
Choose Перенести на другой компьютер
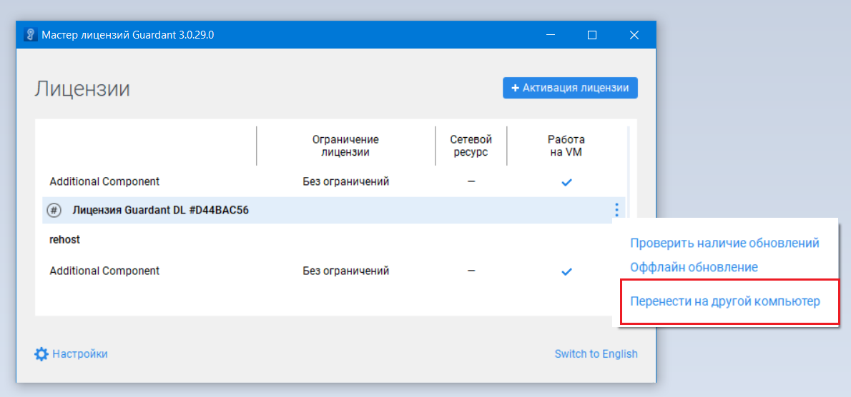[724, 301]
